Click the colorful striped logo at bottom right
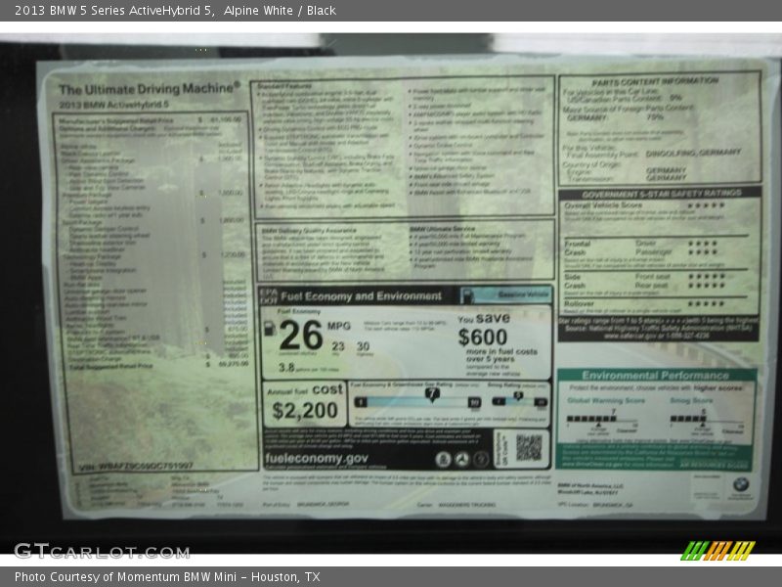 [718, 551]
